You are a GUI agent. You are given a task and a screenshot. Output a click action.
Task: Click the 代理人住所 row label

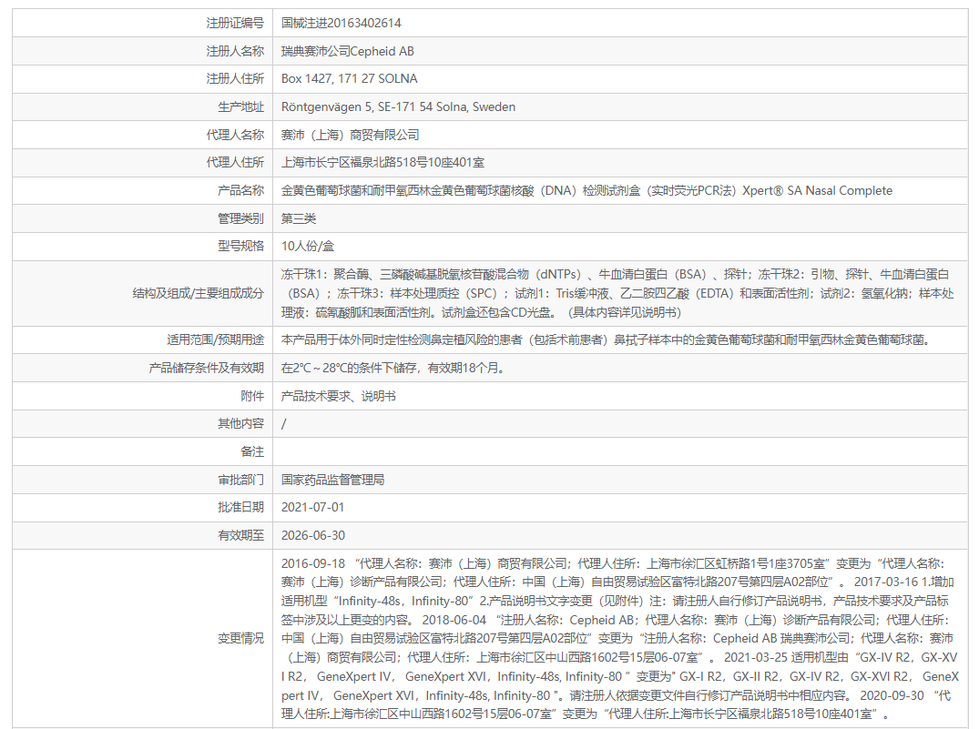235,162
